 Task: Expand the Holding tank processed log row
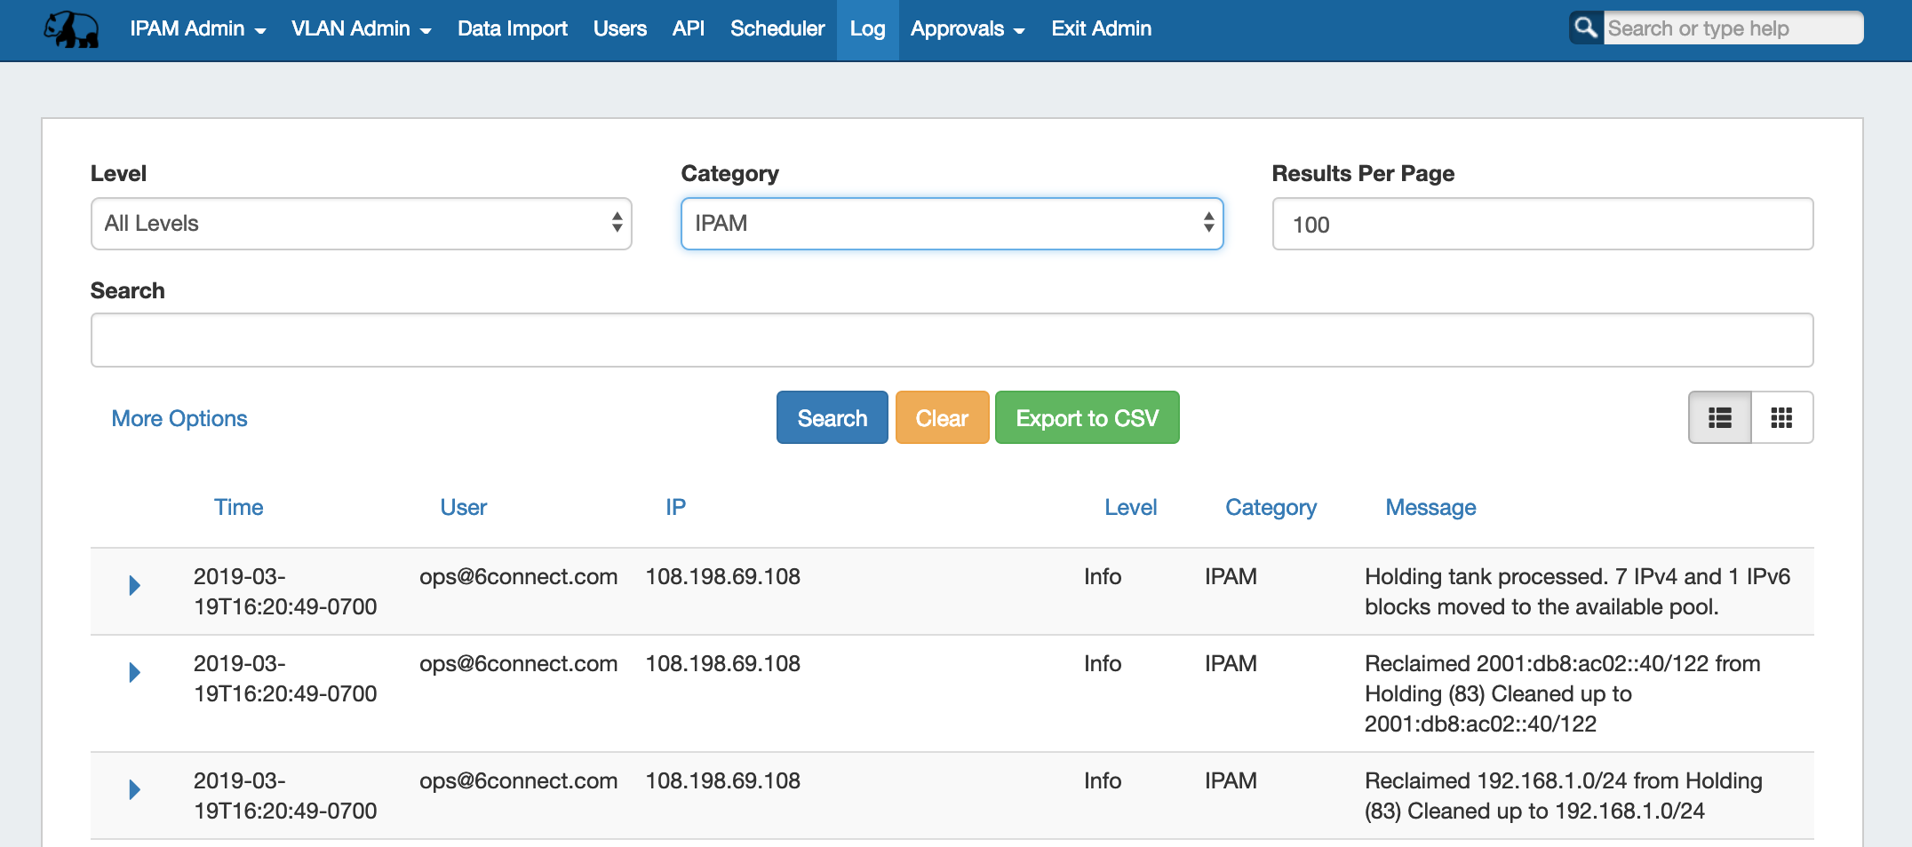134,586
